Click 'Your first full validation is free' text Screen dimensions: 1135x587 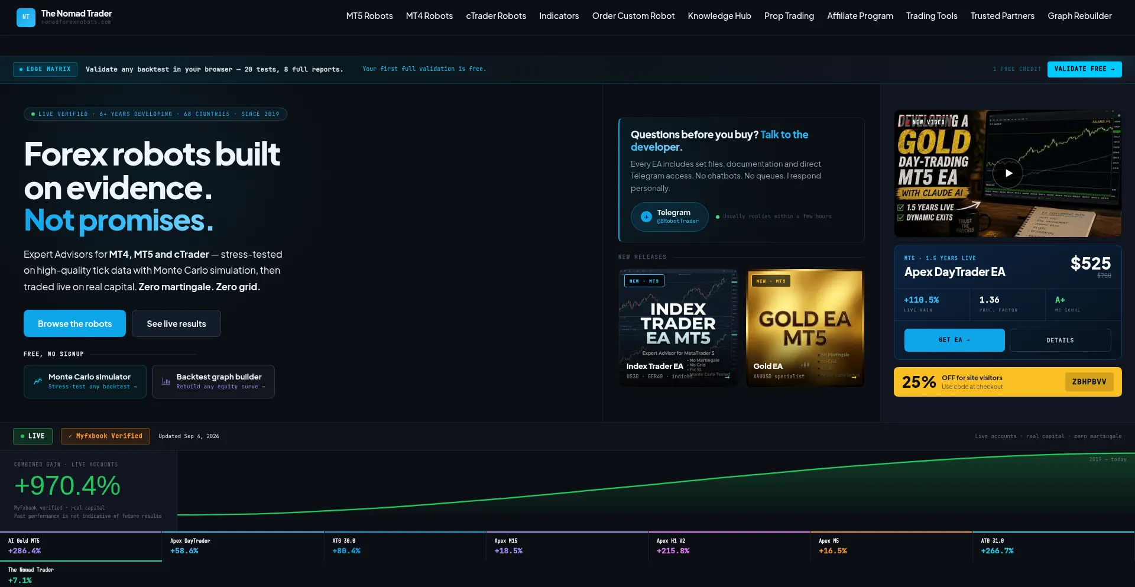pos(424,69)
